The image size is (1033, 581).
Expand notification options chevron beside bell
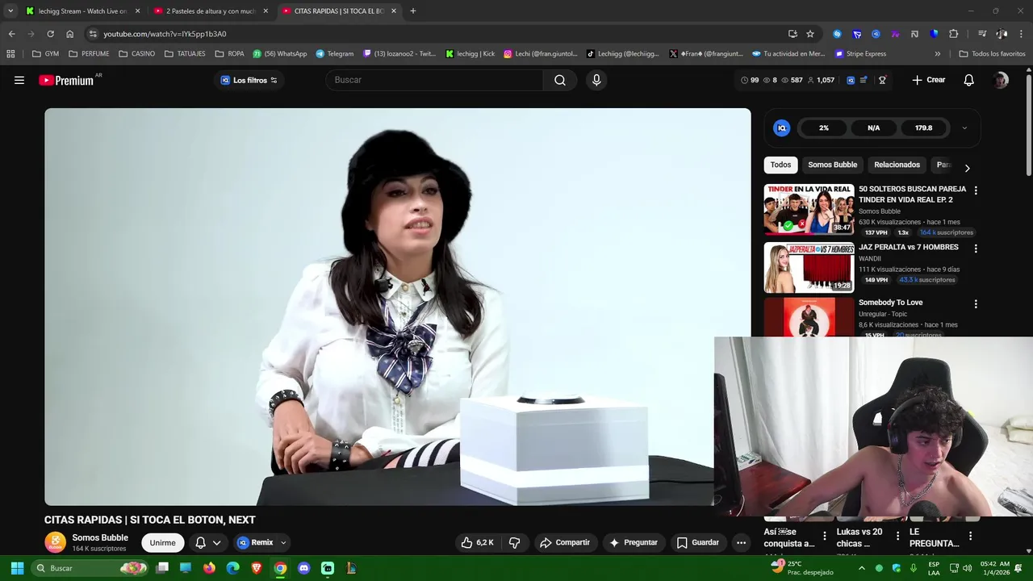tap(216, 542)
